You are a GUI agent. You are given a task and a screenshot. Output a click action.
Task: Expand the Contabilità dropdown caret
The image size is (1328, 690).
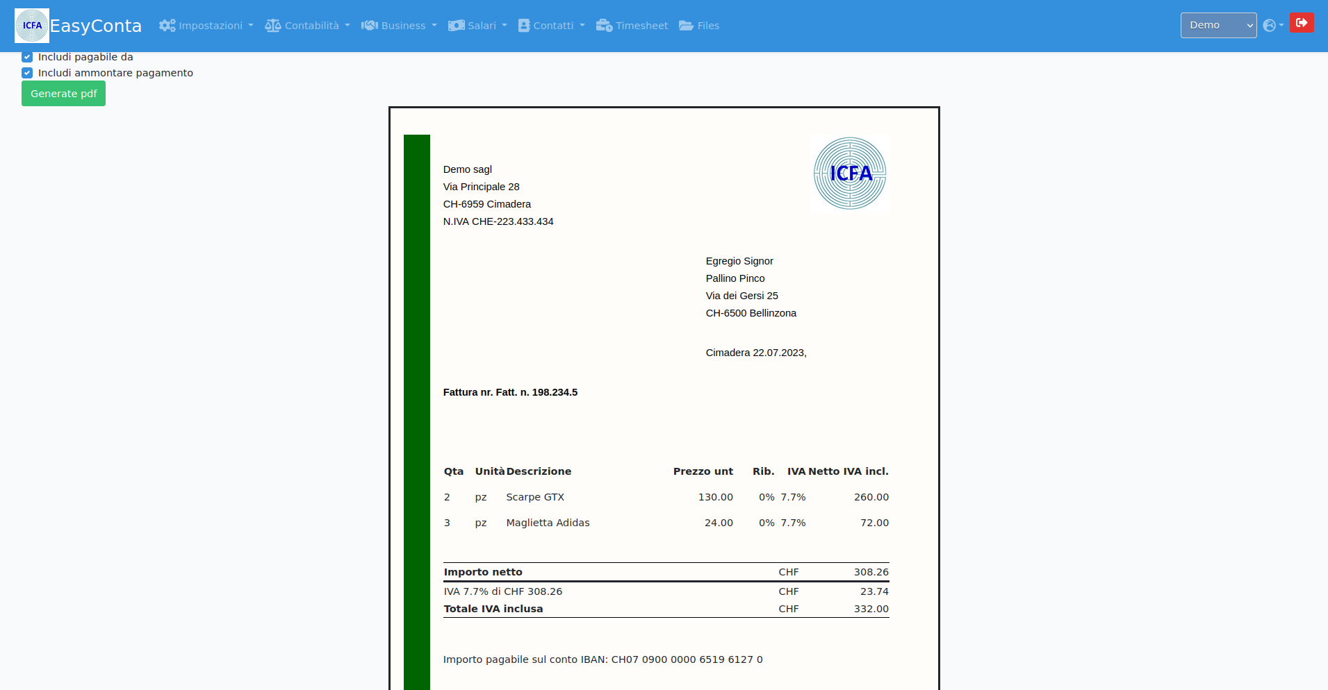tap(347, 26)
